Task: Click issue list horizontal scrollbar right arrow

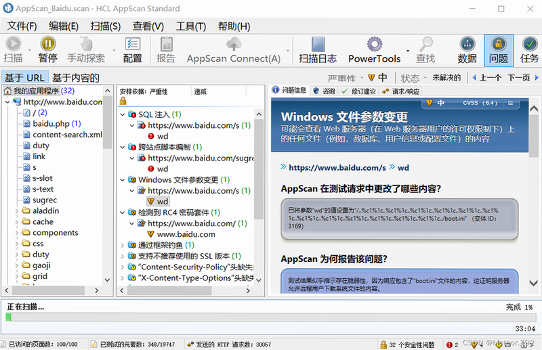Action: [247, 291]
